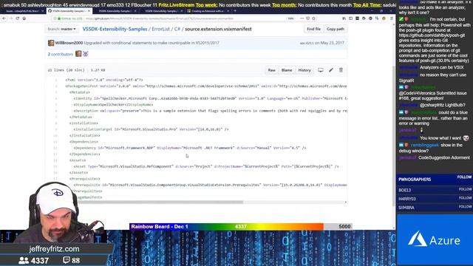473x266 pixels.
Task: Open the 2 contributors link
Action: (61, 54)
